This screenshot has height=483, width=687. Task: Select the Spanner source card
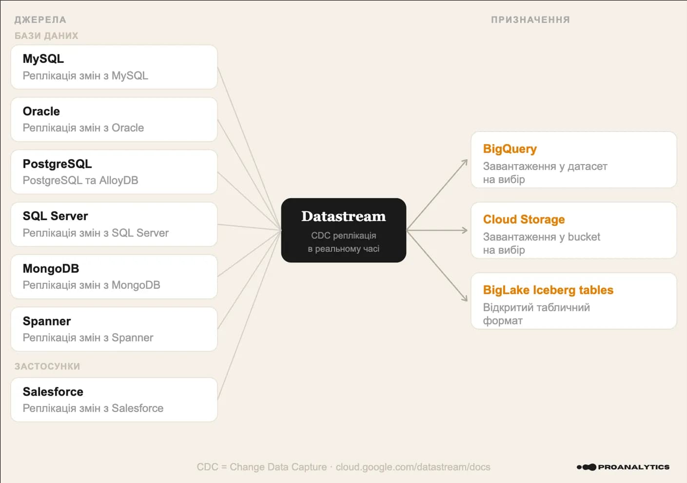point(114,329)
